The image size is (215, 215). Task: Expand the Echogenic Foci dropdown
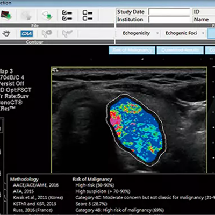[183, 33]
